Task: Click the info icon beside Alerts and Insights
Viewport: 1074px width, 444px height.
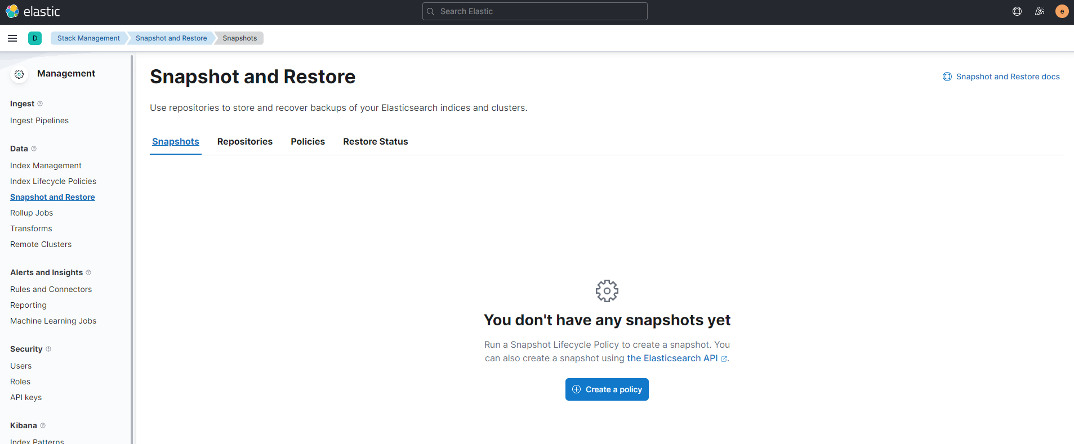Action: click(88, 272)
